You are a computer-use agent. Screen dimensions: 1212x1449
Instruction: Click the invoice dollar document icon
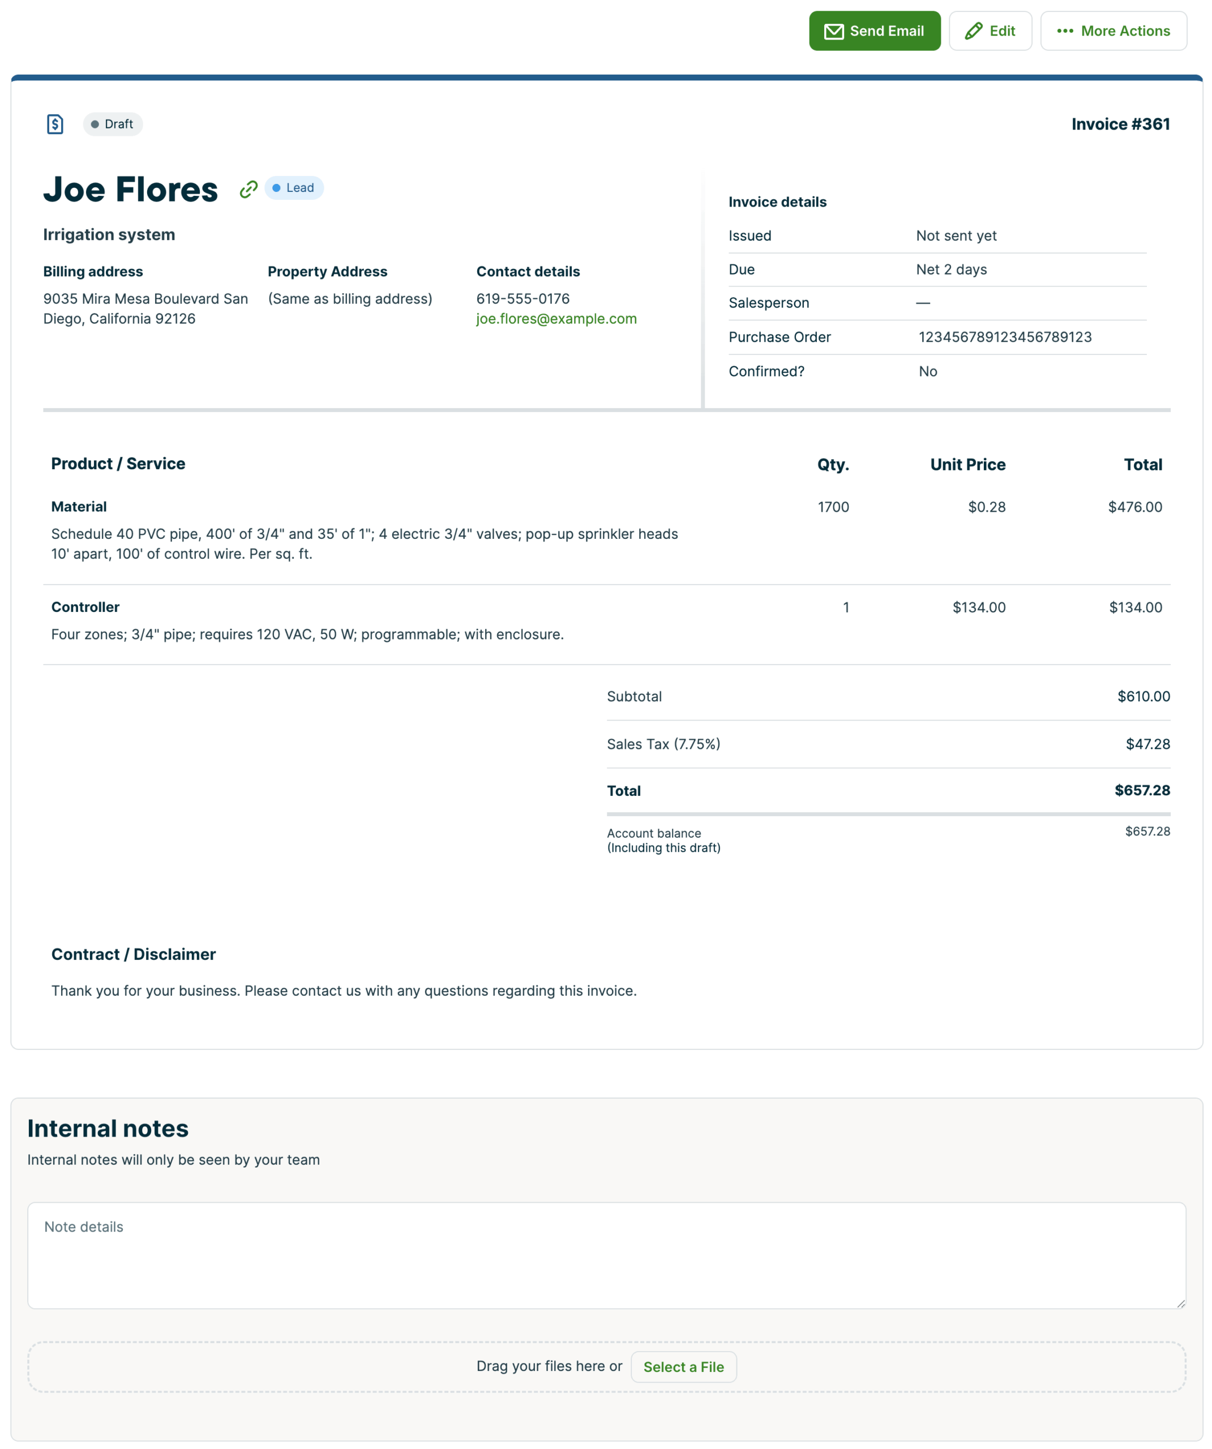(55, 124)
